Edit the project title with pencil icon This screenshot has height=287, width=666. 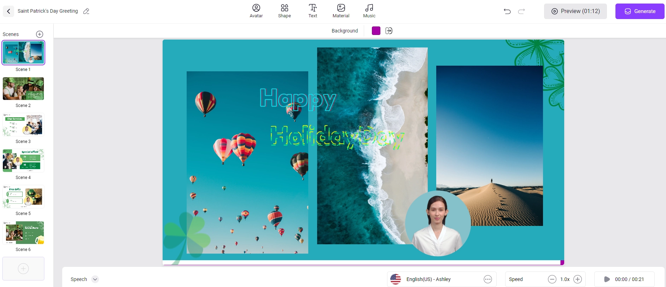click(x=86, y=11)
